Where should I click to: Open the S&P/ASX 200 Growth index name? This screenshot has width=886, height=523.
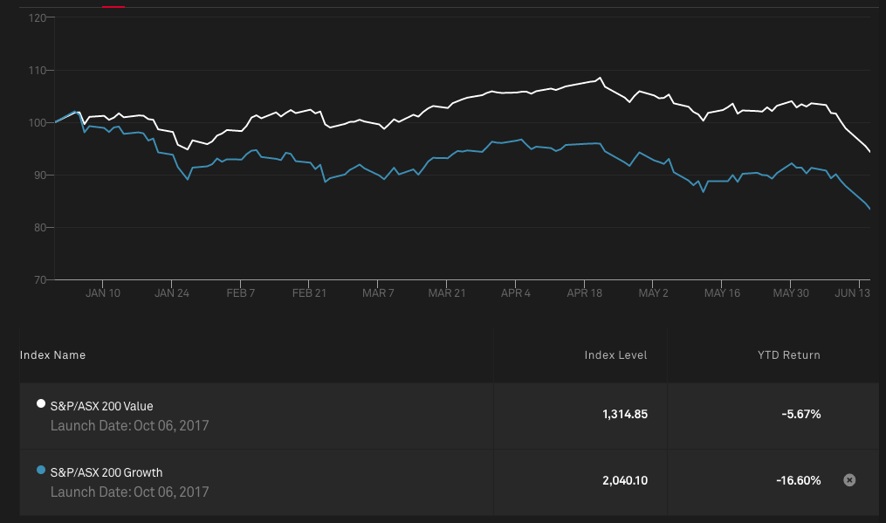click(x=106, y=472)
